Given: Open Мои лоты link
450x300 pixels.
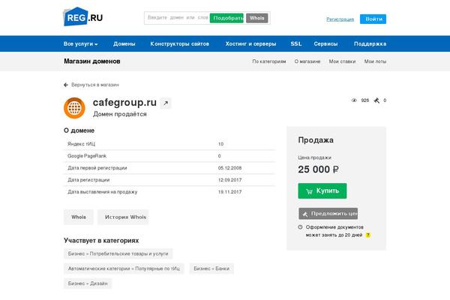Looking at the screenshot, I should [x=375, y=61].
